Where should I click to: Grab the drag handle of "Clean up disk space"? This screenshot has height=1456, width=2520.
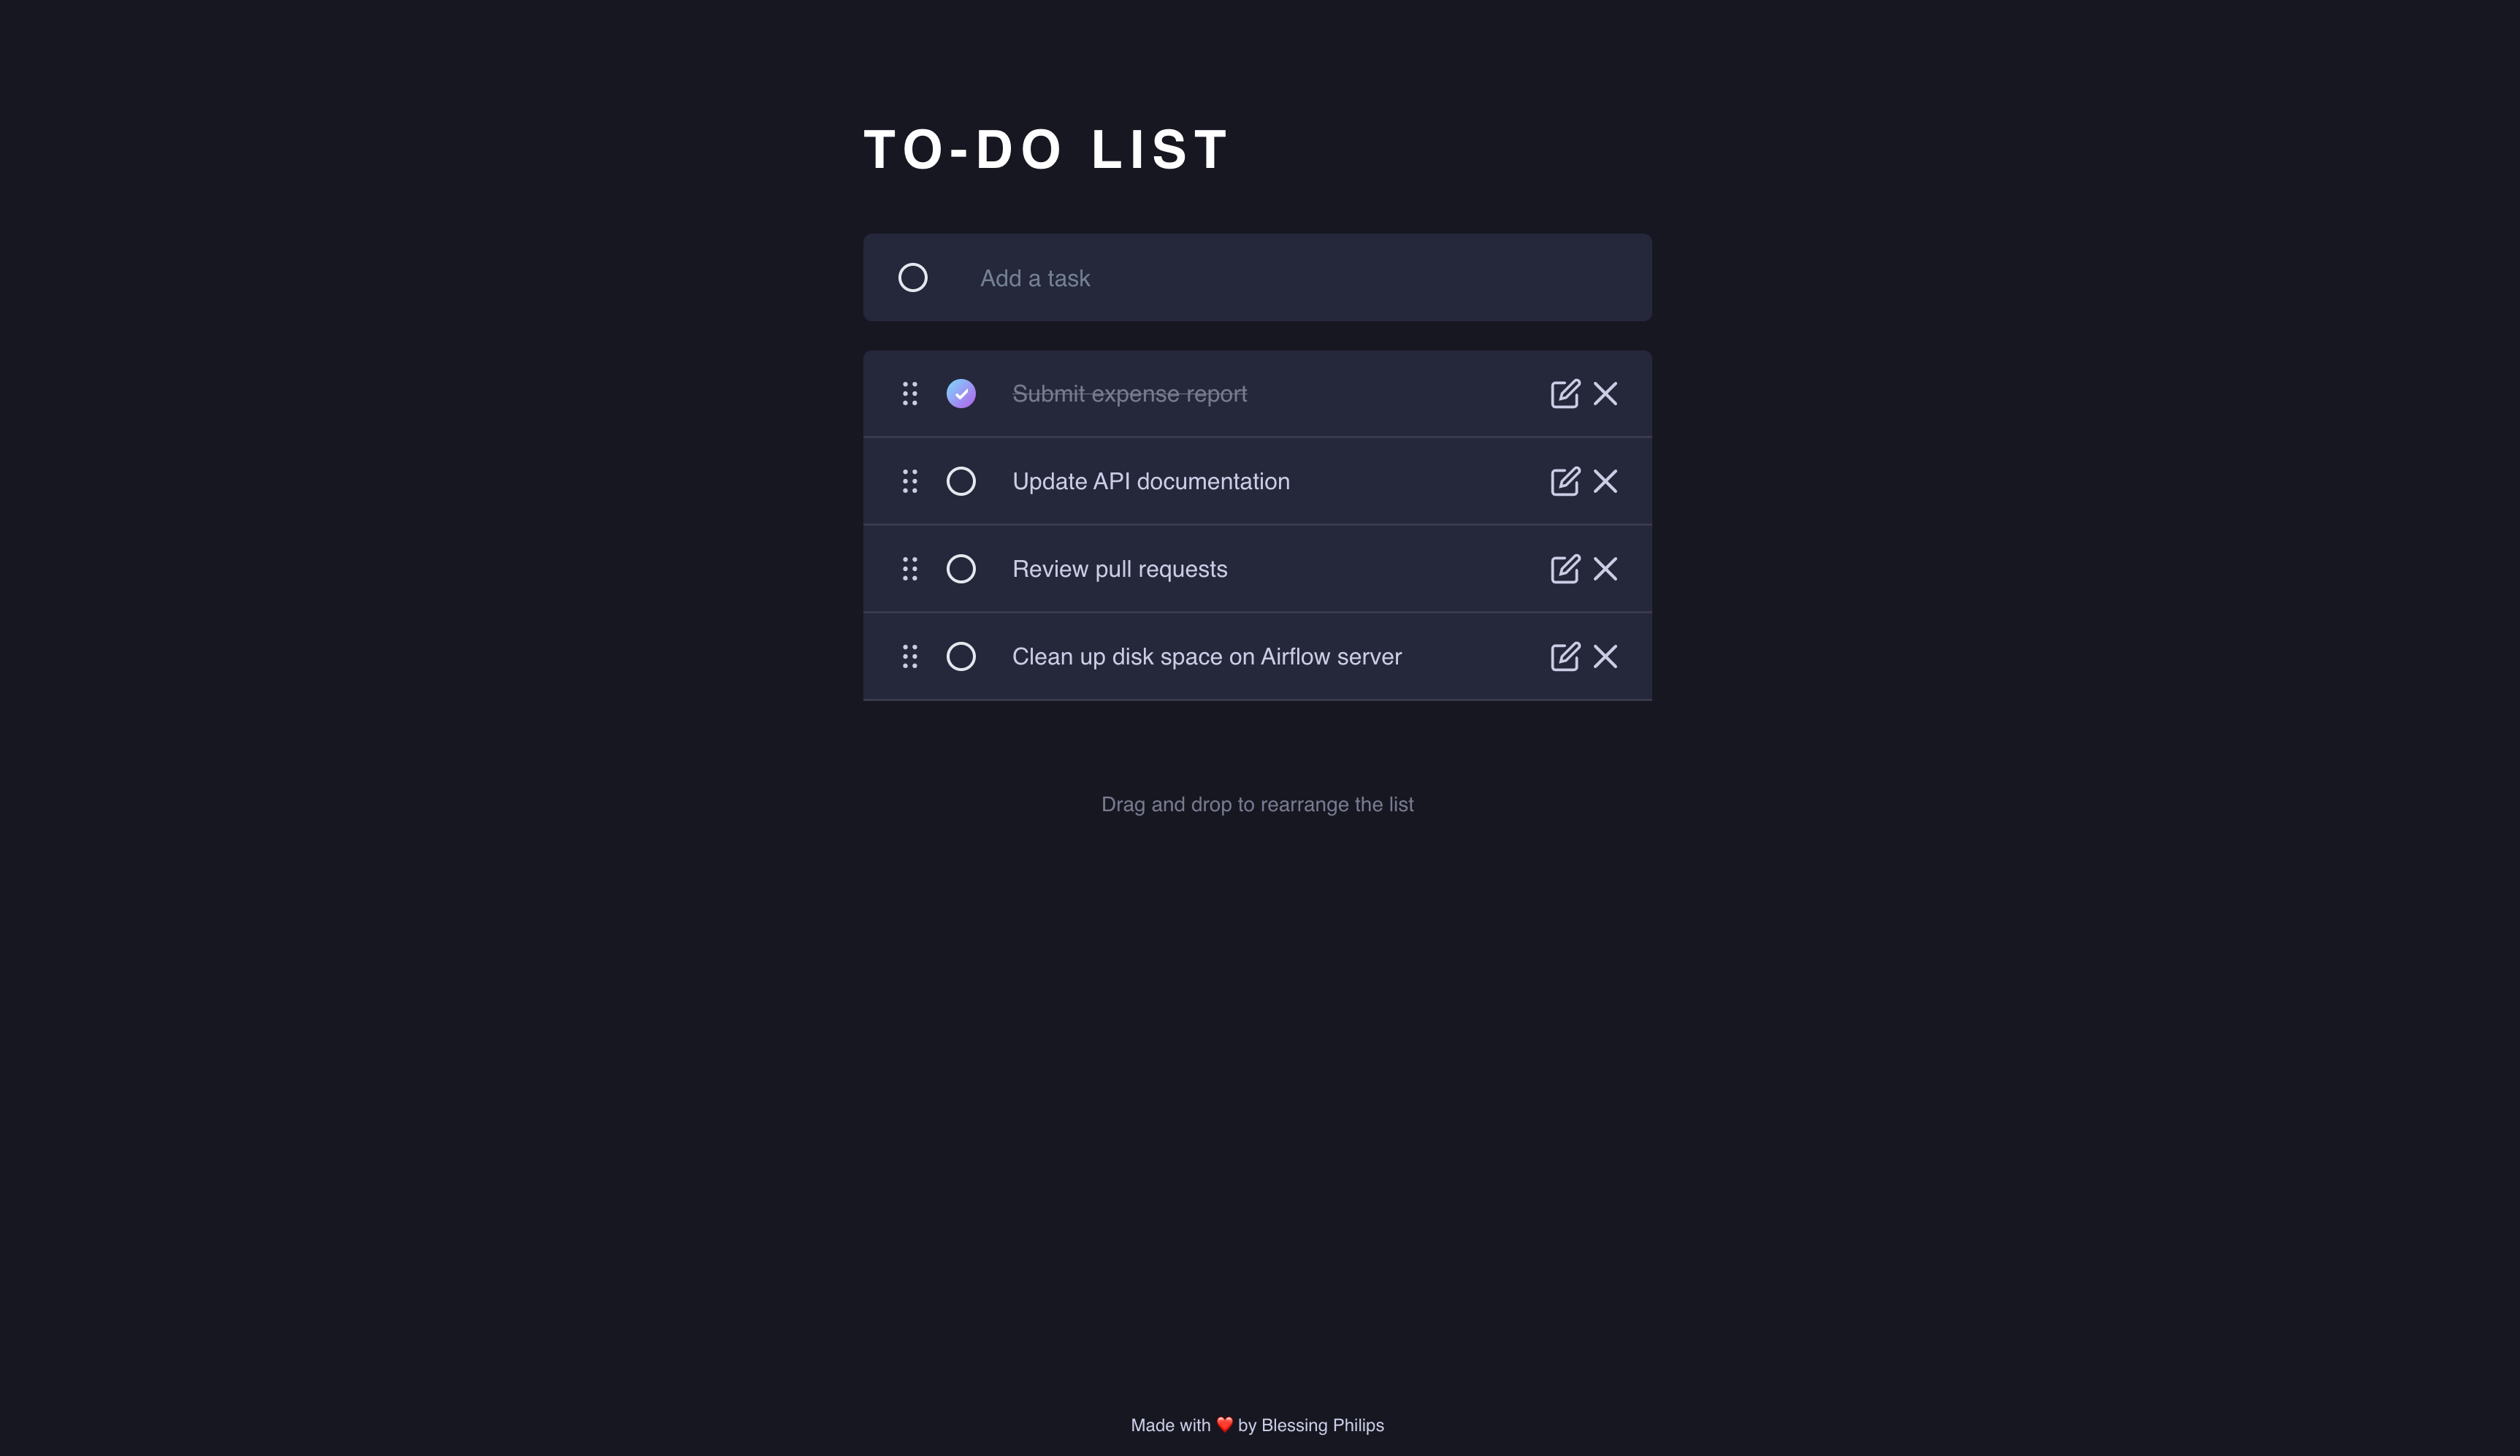tap(910, 656)
